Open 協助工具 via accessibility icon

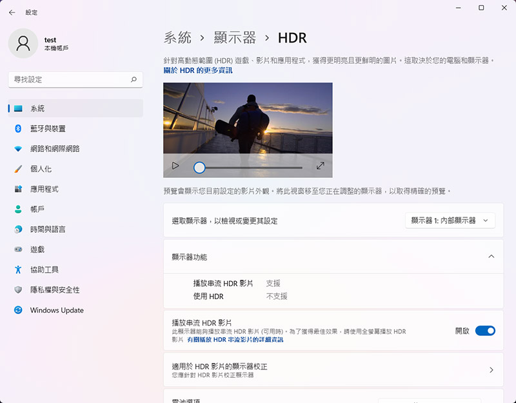18,270
